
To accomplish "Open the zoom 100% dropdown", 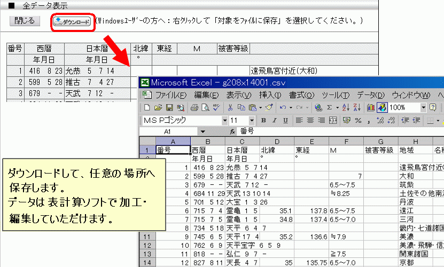I will click(x=423, y=107).
